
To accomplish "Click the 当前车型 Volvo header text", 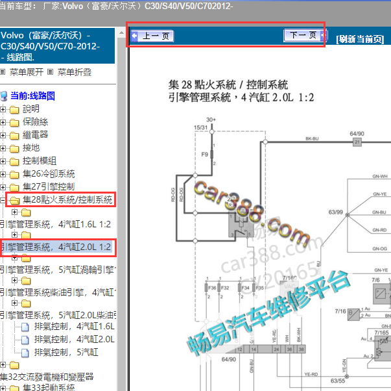I will (116, 6).
